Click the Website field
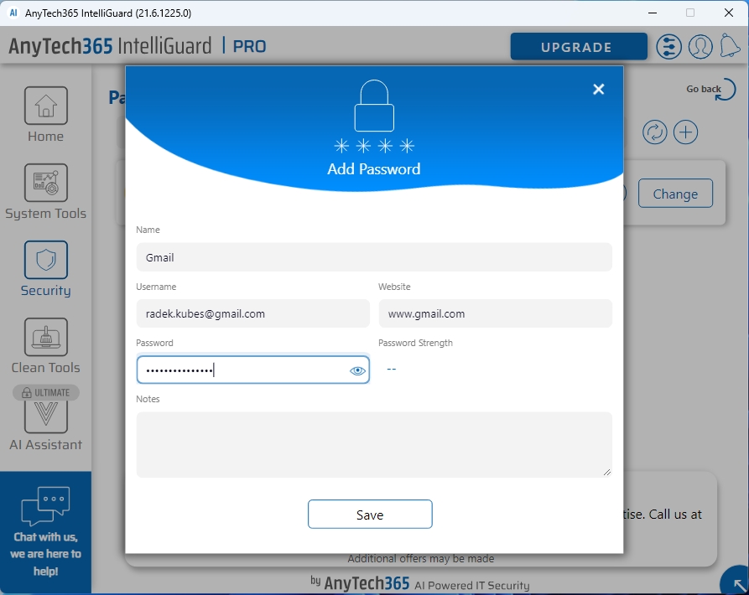The image size is (749, 595). [496, 313]
